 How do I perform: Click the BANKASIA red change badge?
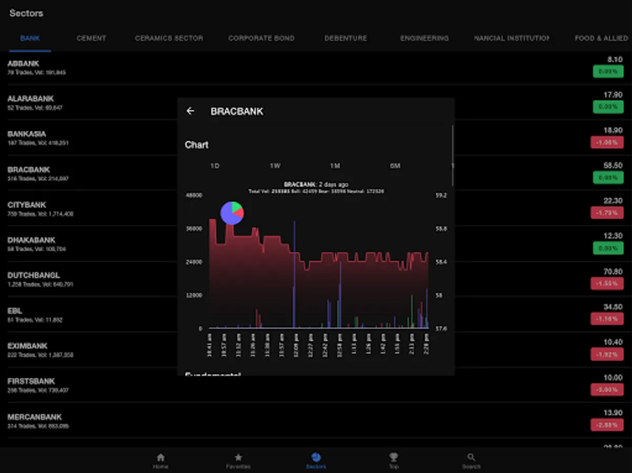click(x=607, y=142)
